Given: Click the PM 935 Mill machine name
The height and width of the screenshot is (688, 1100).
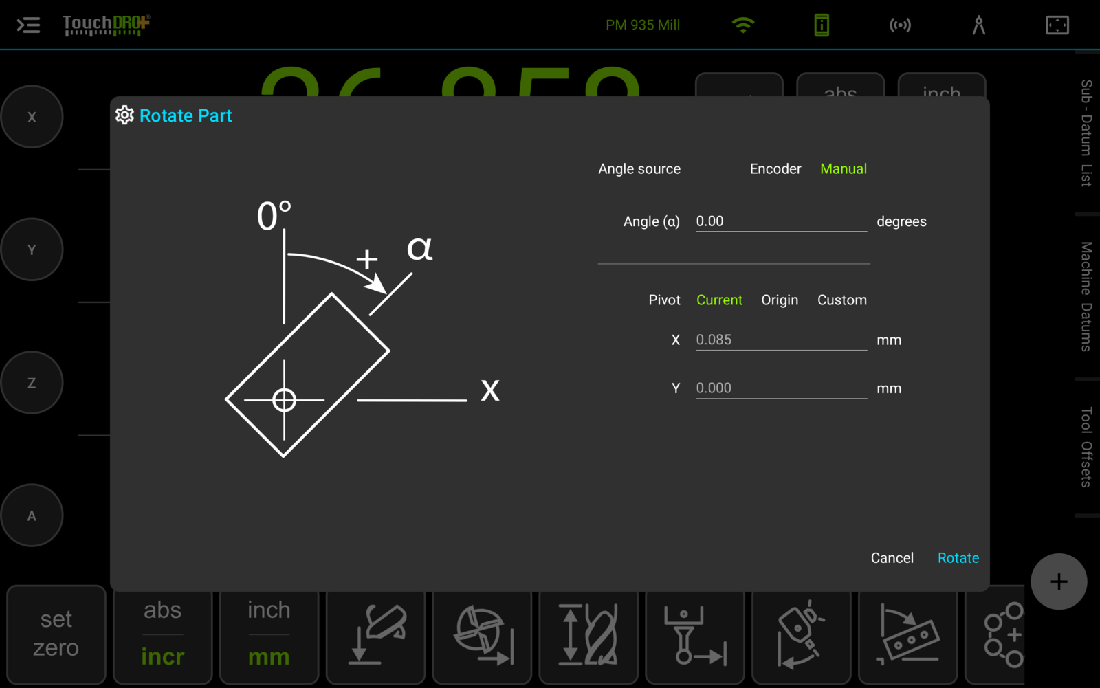Looking at the screenshot, I should [643, 25].
